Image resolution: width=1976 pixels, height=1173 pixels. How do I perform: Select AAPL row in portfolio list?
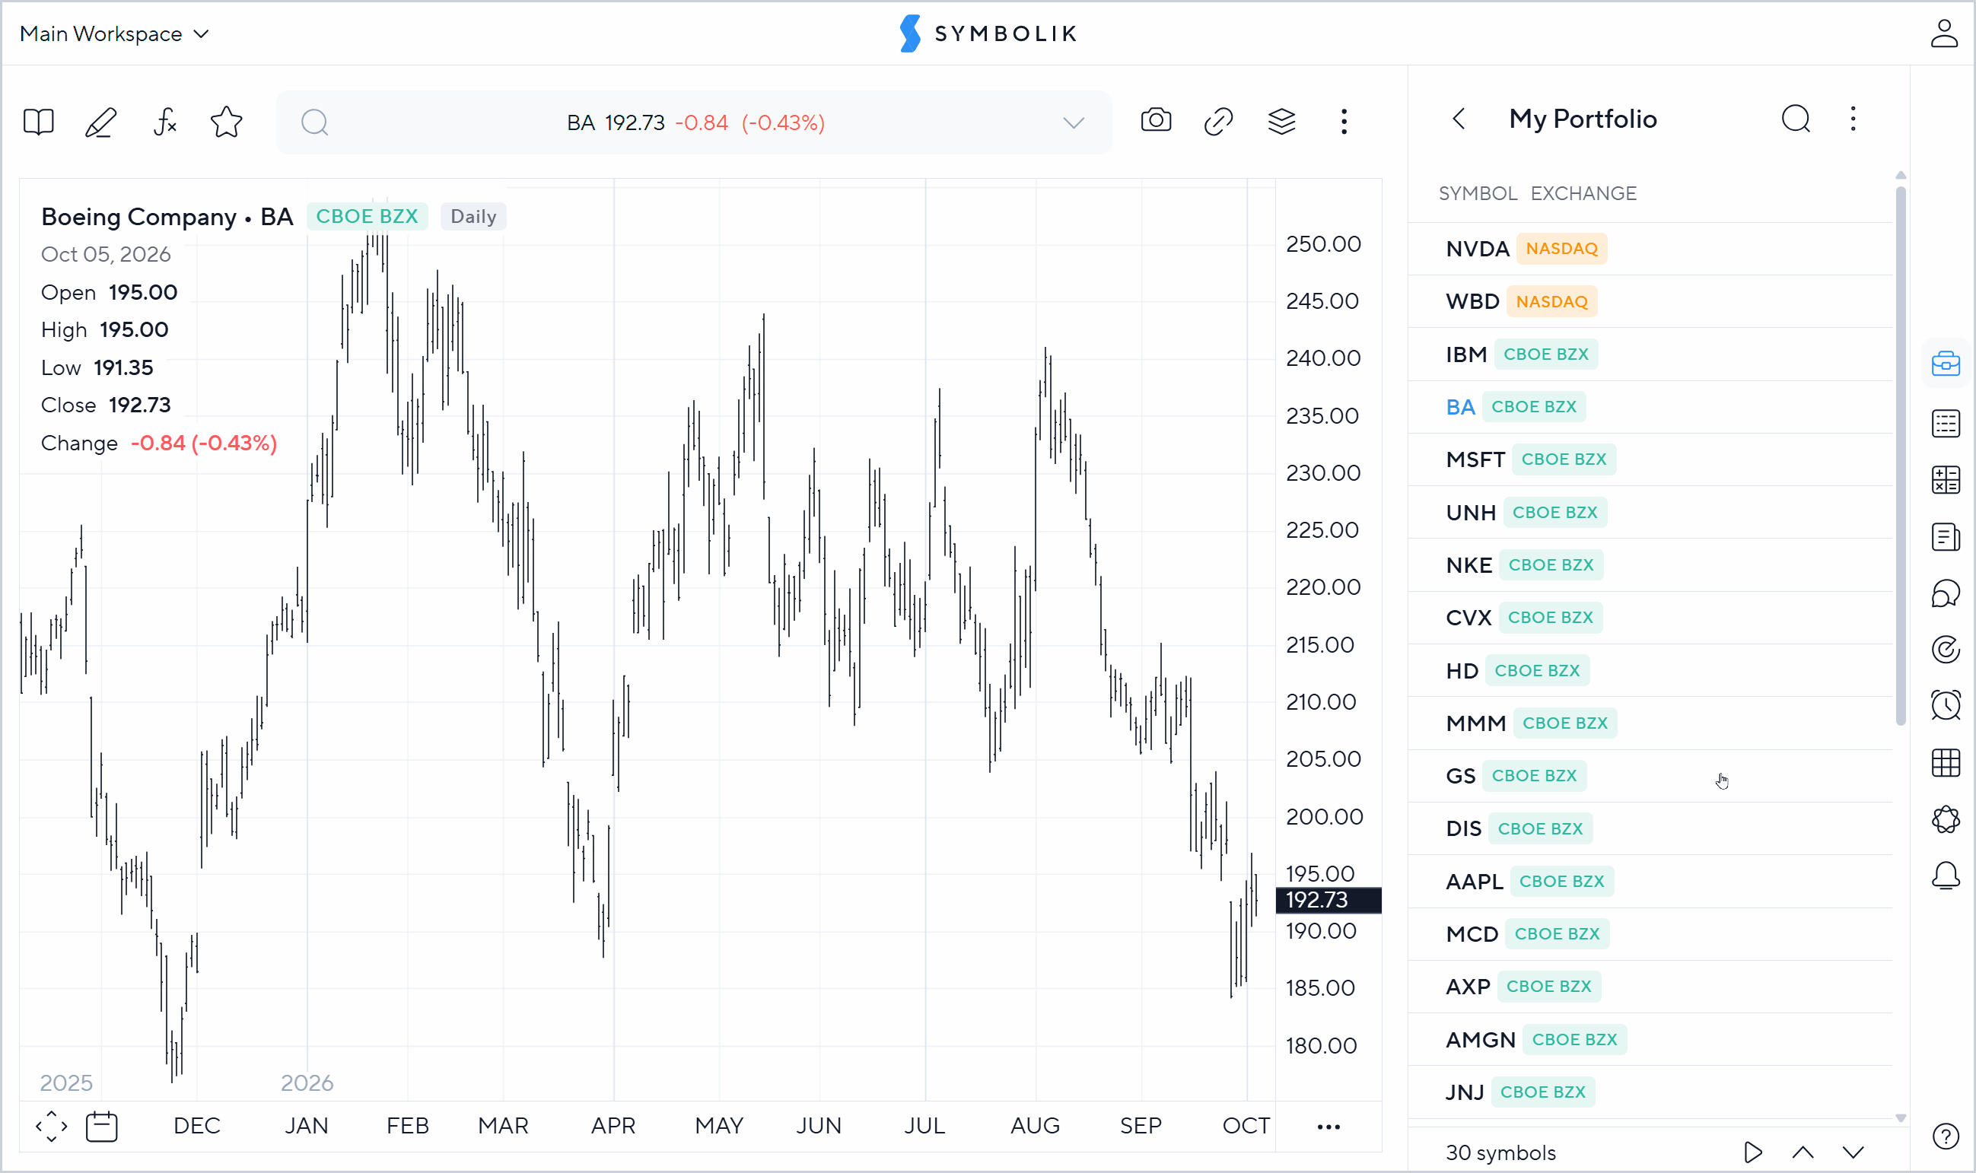[1650, 882]
